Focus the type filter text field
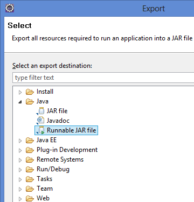 click(x=103, y=78)
